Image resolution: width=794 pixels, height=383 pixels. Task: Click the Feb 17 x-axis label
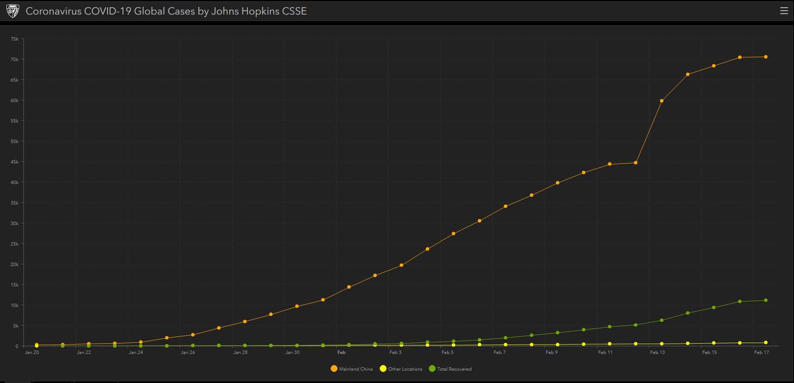click(762, 352)
